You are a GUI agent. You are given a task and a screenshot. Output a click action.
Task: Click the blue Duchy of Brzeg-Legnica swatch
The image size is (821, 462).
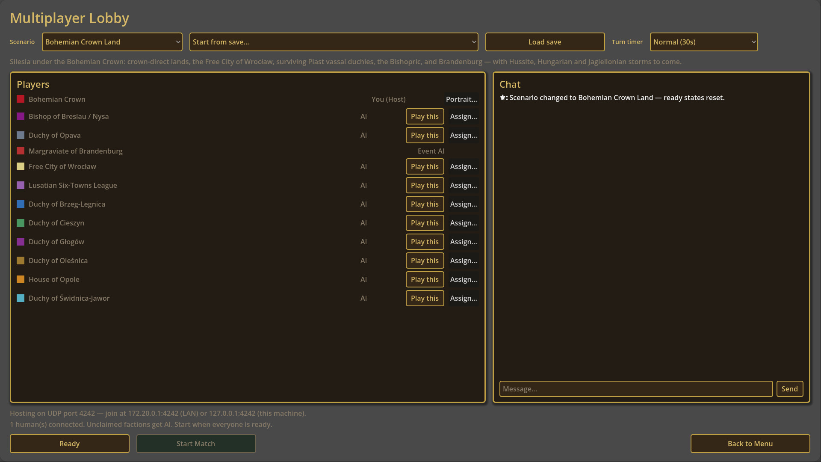pos(21,204)
